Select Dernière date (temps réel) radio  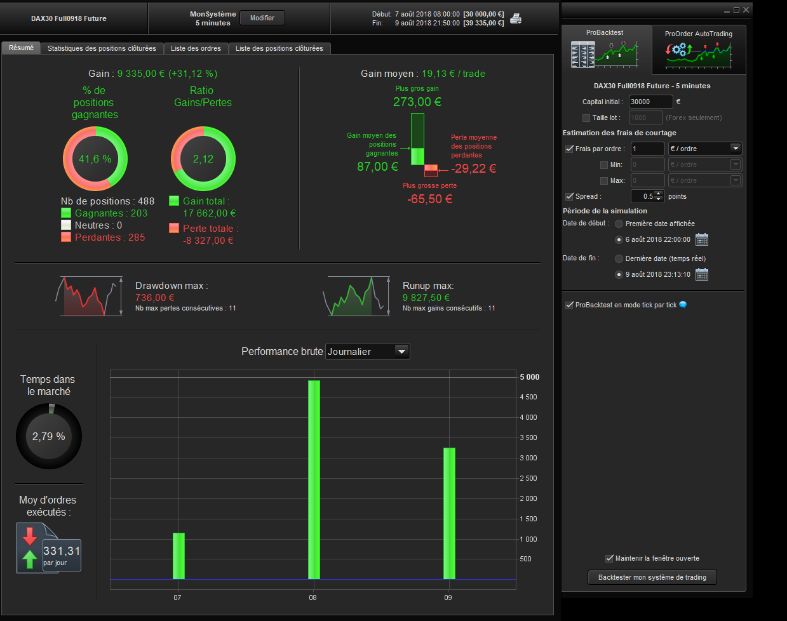[x=619, y=258]
